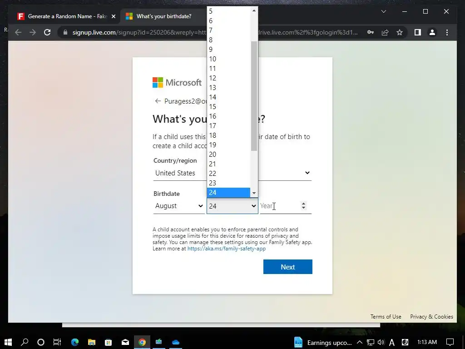
Task: Choose day 8 in the list
Action: pyautogui.click(x=228, y=40)
